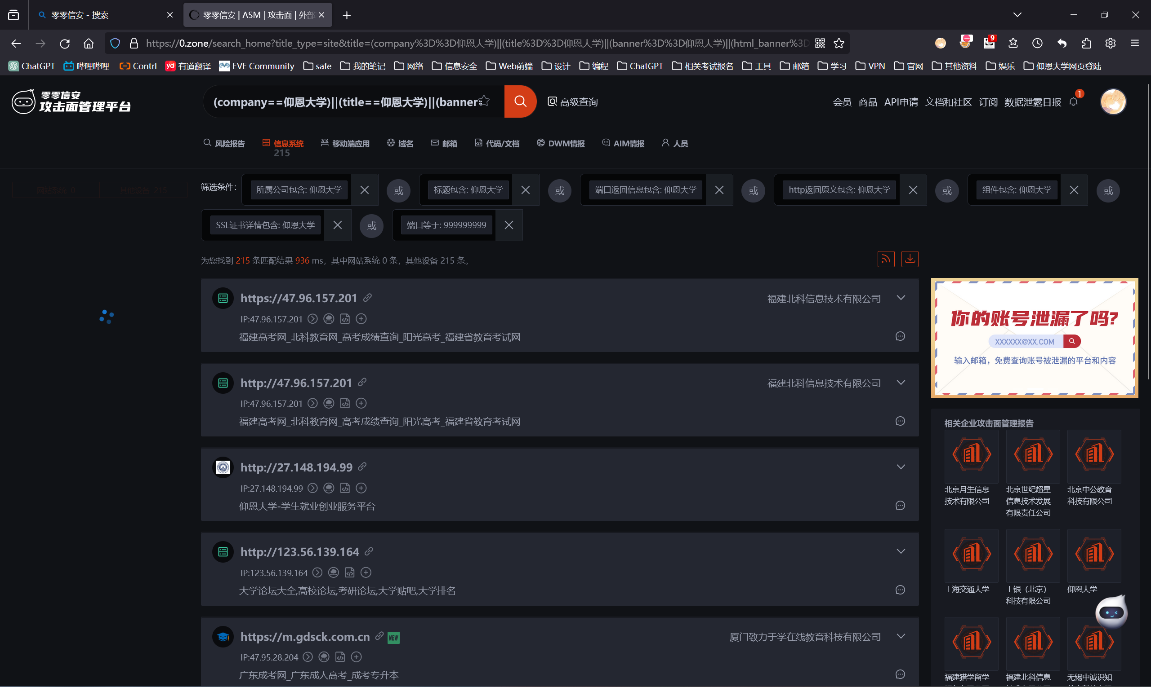The image size is (1151, 687).
Task: Click comment icon on https://47.96.157.201 row
Action: 900,336
